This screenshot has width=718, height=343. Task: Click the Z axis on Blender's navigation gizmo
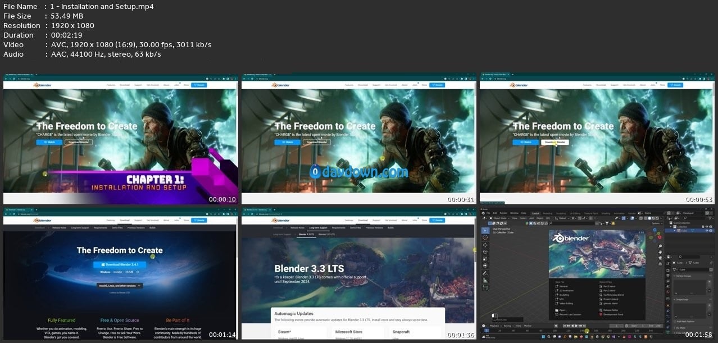656,229
